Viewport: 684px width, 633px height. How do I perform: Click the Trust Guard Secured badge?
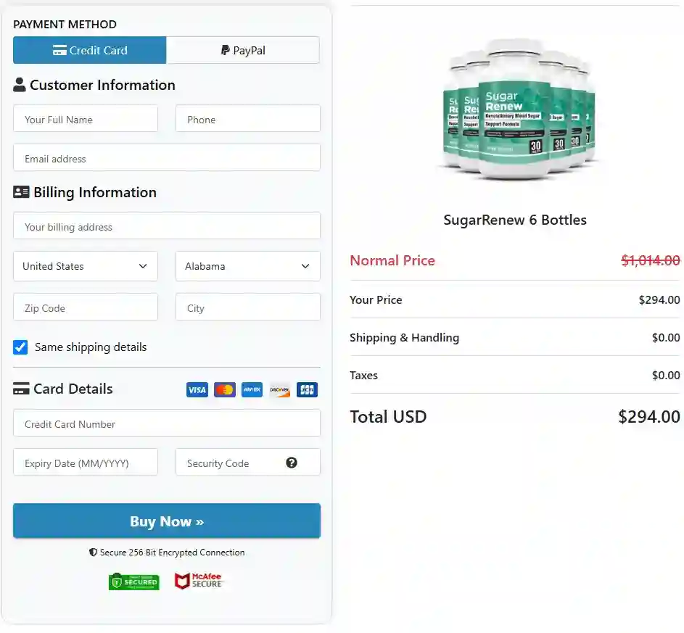coord(133,581)
